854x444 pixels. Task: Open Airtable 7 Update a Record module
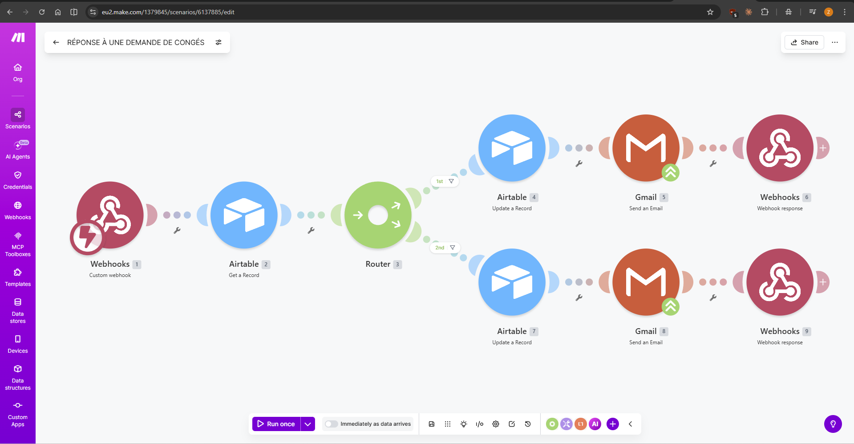tap(512, 282)
